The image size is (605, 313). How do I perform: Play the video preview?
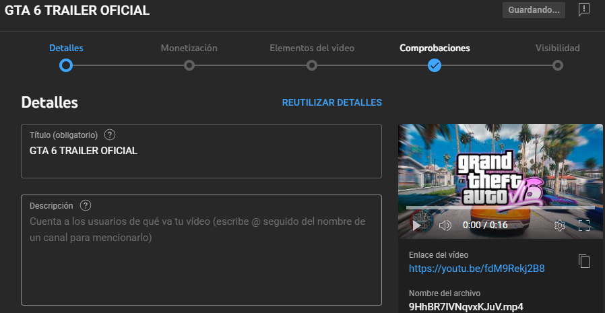[x=417, y=225]
